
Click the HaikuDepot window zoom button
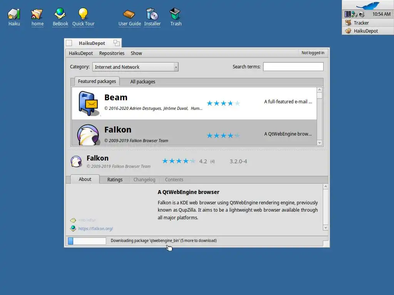[116, 43]
